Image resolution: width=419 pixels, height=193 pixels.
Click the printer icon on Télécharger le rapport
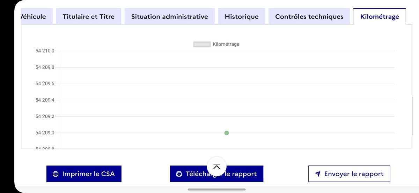click(179, 174)
